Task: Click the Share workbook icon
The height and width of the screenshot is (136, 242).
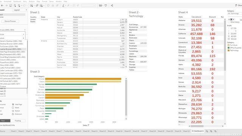Action: point(112,6)
